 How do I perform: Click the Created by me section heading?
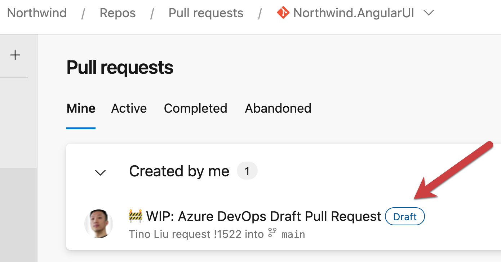pos(179,171)
